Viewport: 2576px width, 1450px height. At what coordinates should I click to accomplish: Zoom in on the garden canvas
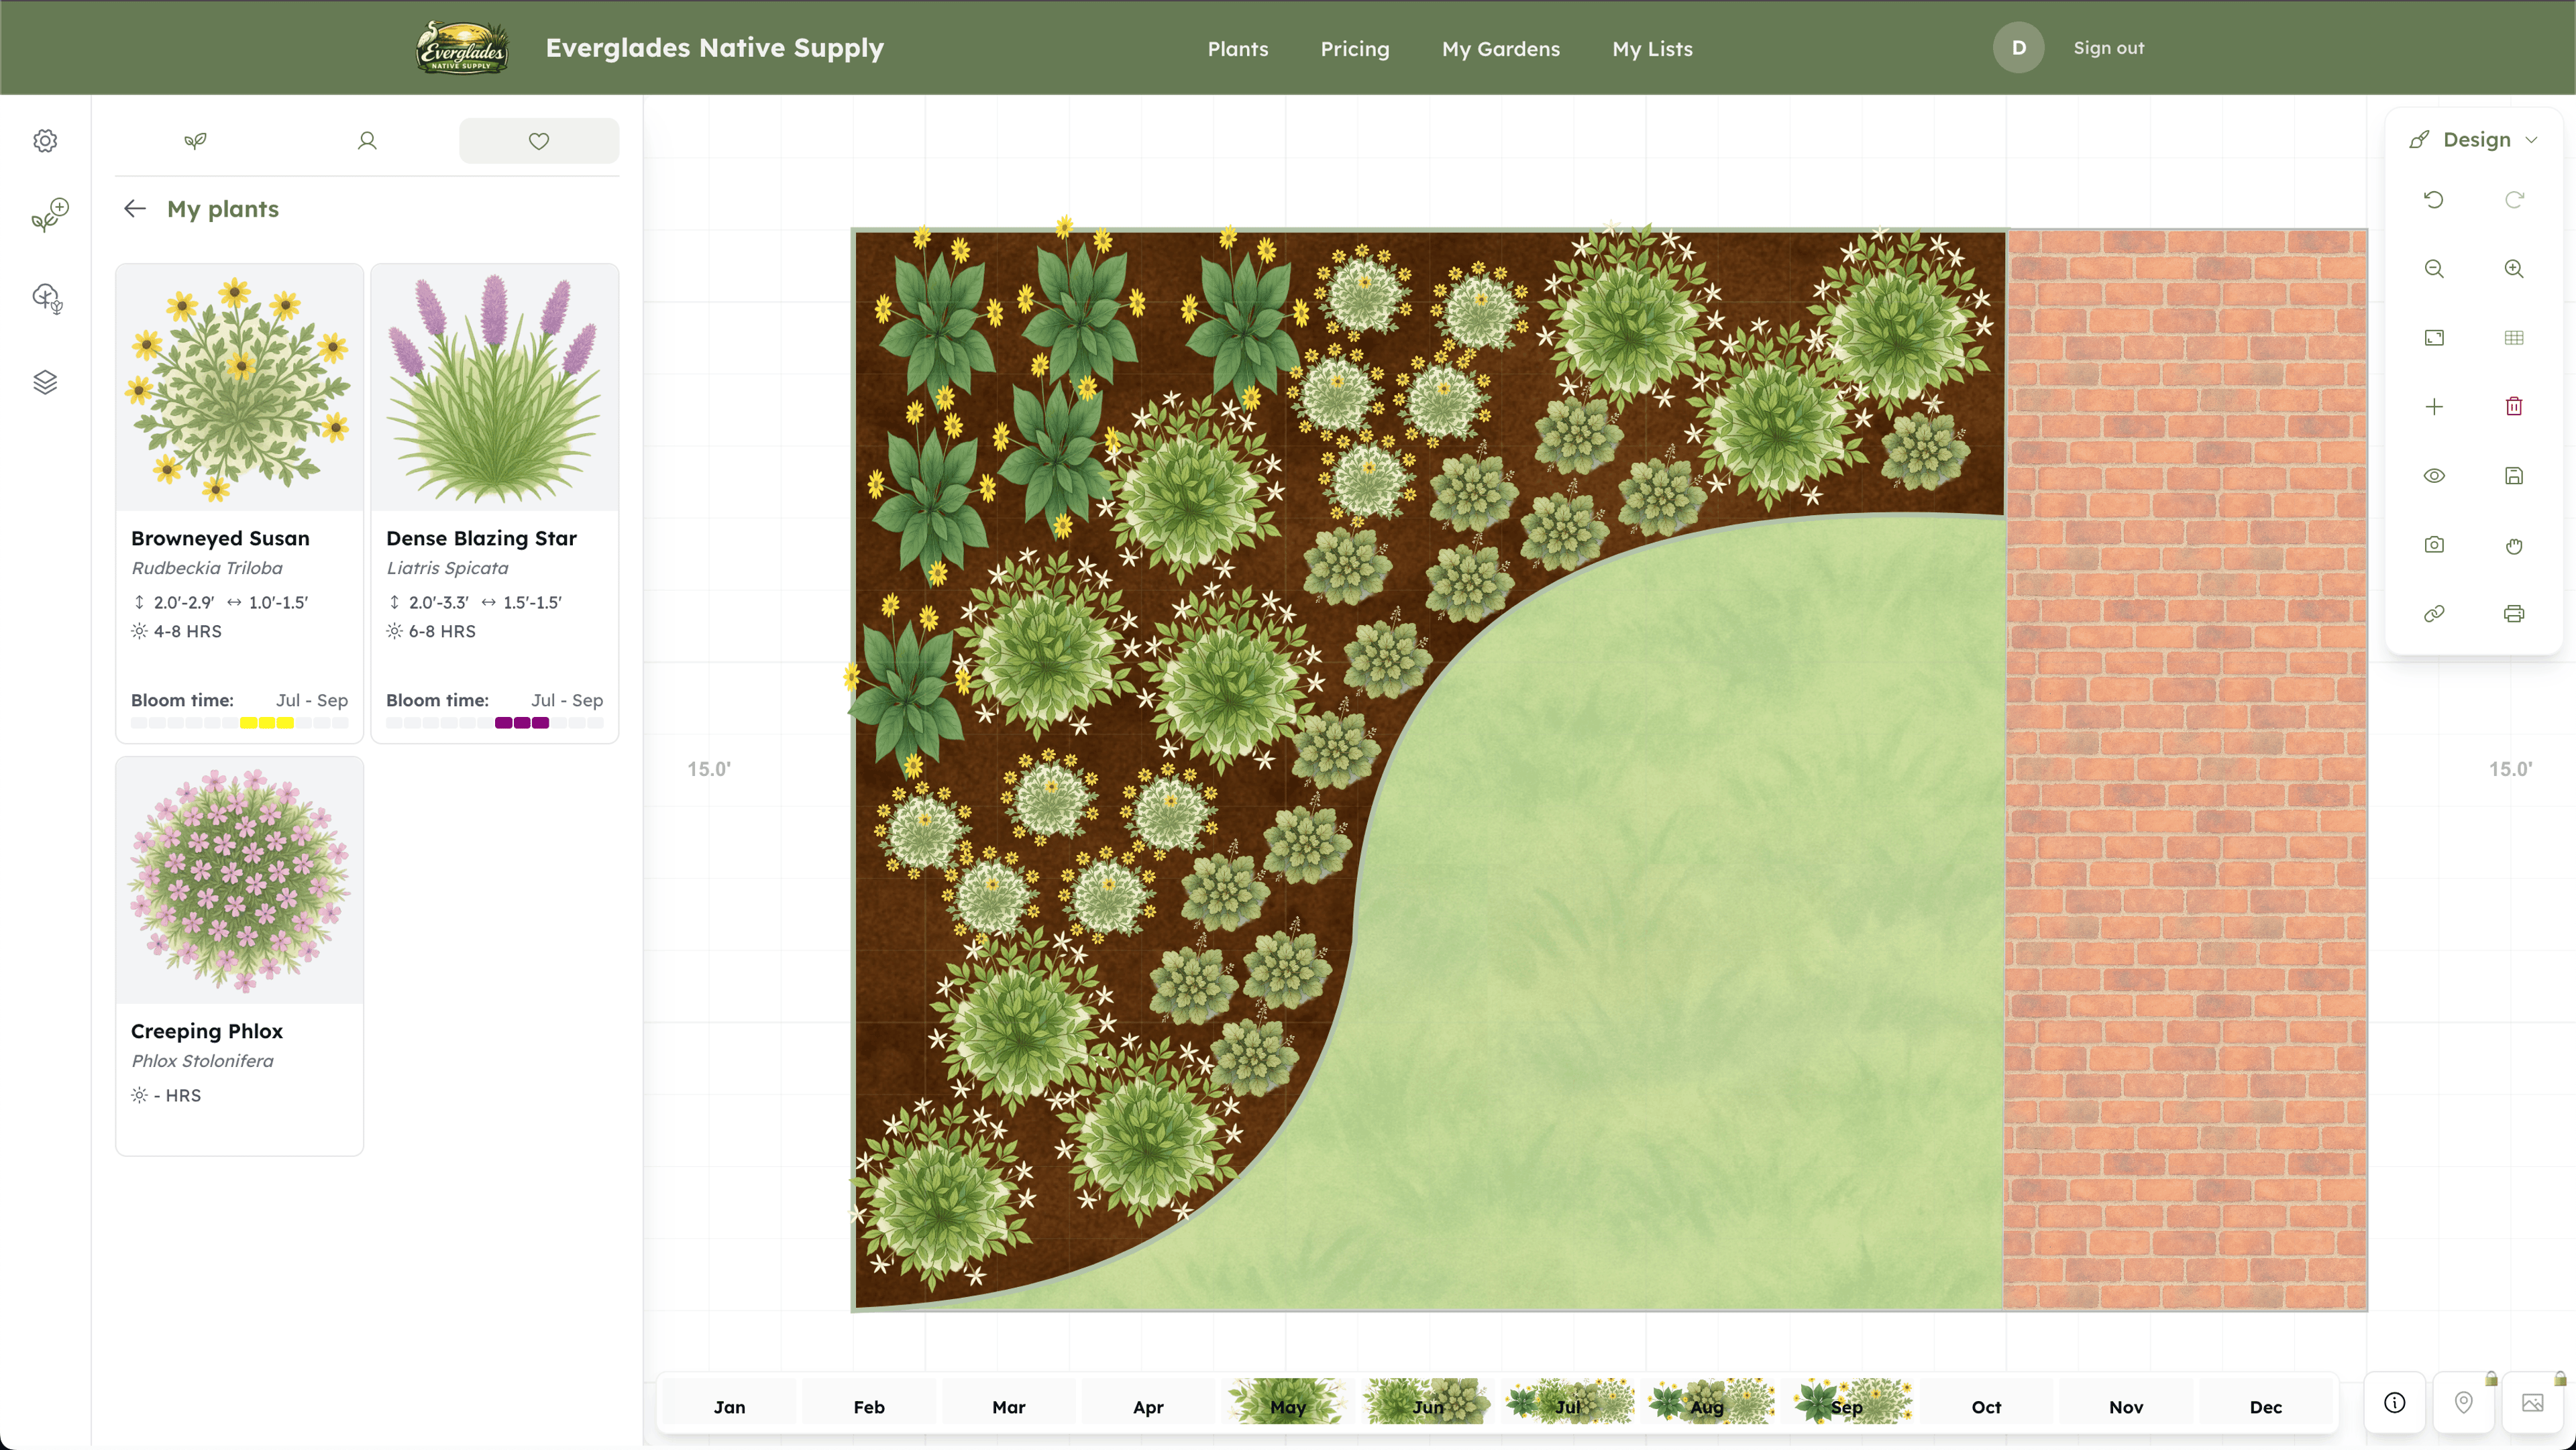(2514, 268)
